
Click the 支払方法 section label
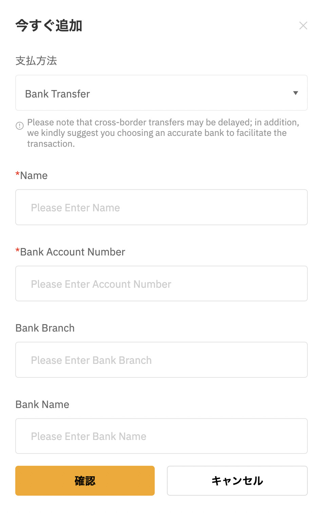pos(36,61)
